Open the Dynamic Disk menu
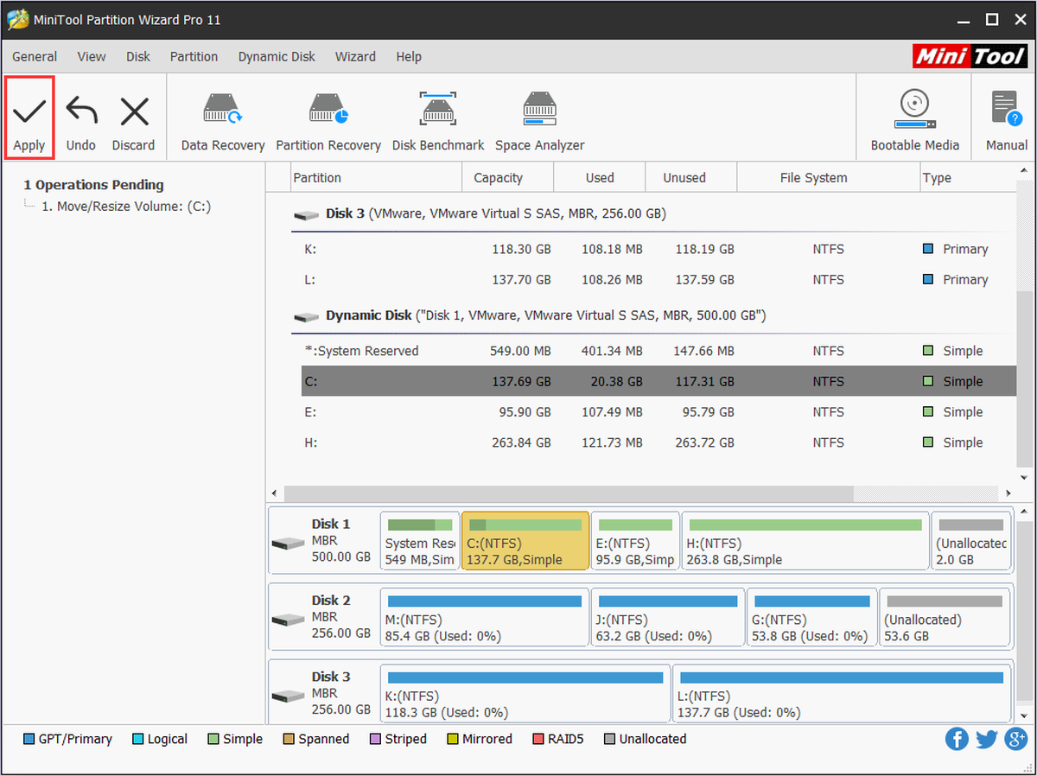This screenshot has height=776, width=1037. [277, 56]
